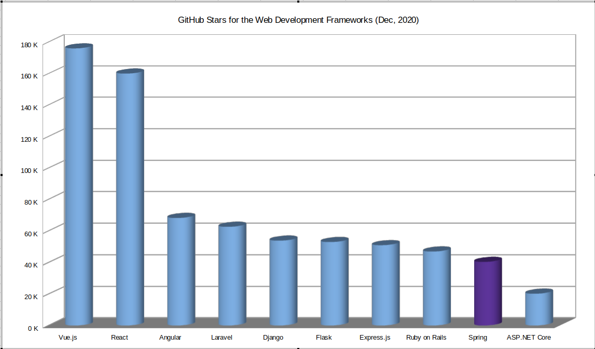The width and height of the screenshot is (595, 349).
Task: Select the 0 K axis value
Action: click(33, 328)
